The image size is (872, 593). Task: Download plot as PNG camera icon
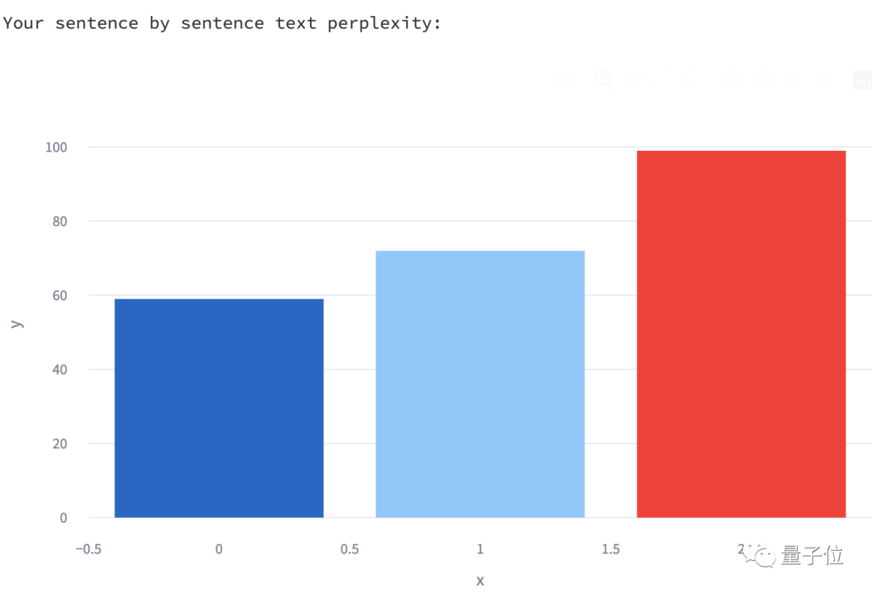[564, 79]
